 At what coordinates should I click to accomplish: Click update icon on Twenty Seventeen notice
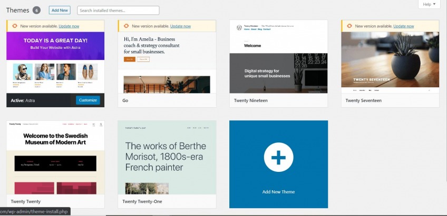click(349, 26)
